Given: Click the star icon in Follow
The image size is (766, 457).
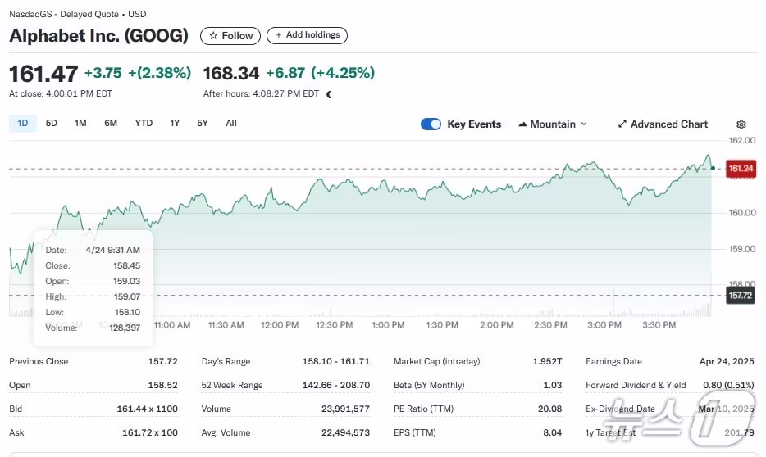Looking at the screenshot, I should [213, 36].
